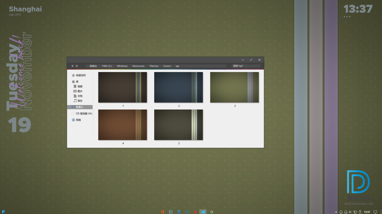The width and height of the screenshot is (382, 214).
Task: Maximize the file explorer window
Action: pos(251,60)
